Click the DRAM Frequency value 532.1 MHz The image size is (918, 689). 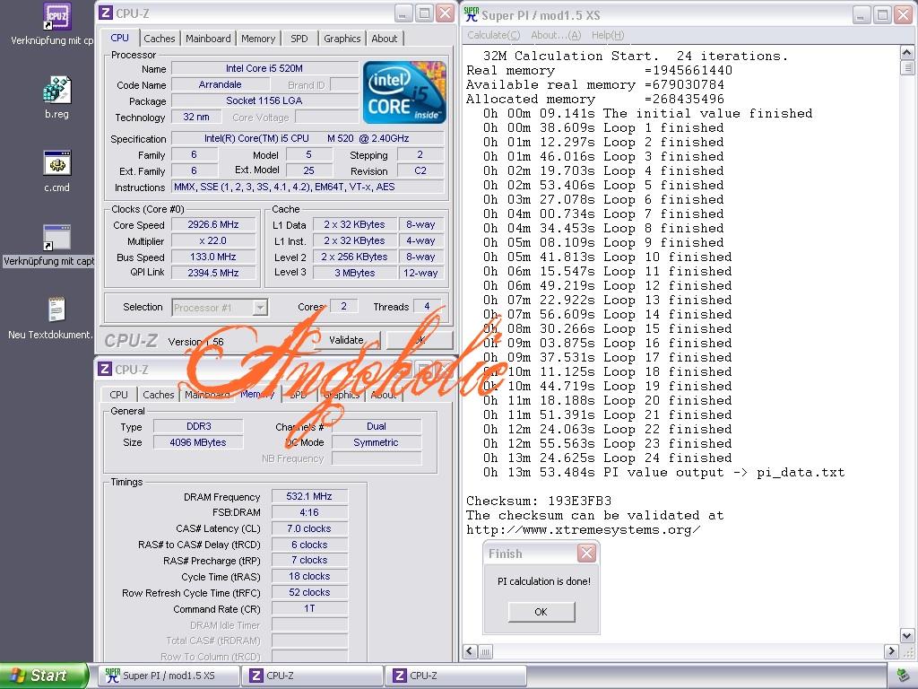tap(309, 496)
